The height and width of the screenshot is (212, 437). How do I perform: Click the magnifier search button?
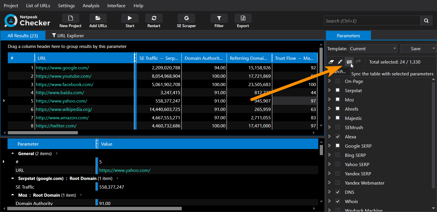coord(426,21)
